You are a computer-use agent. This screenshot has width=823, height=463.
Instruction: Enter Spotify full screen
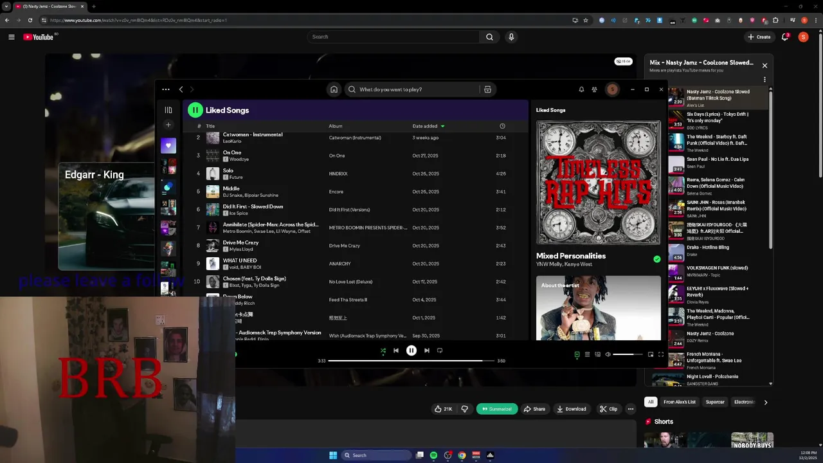tap(661, 354)
